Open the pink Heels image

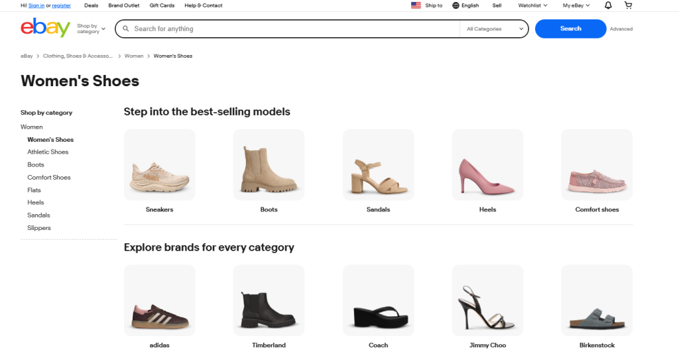[487, 165]
